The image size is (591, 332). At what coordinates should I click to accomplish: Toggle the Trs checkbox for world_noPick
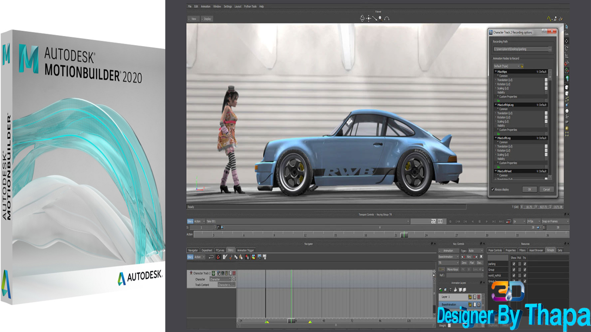point(525,275)
